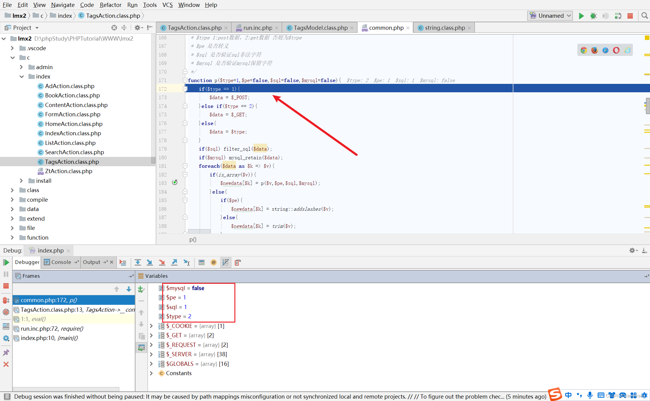This screenshot has height=401, width=650.
Task: Click the Step Into debugger icon
Action: pos(150,262)
